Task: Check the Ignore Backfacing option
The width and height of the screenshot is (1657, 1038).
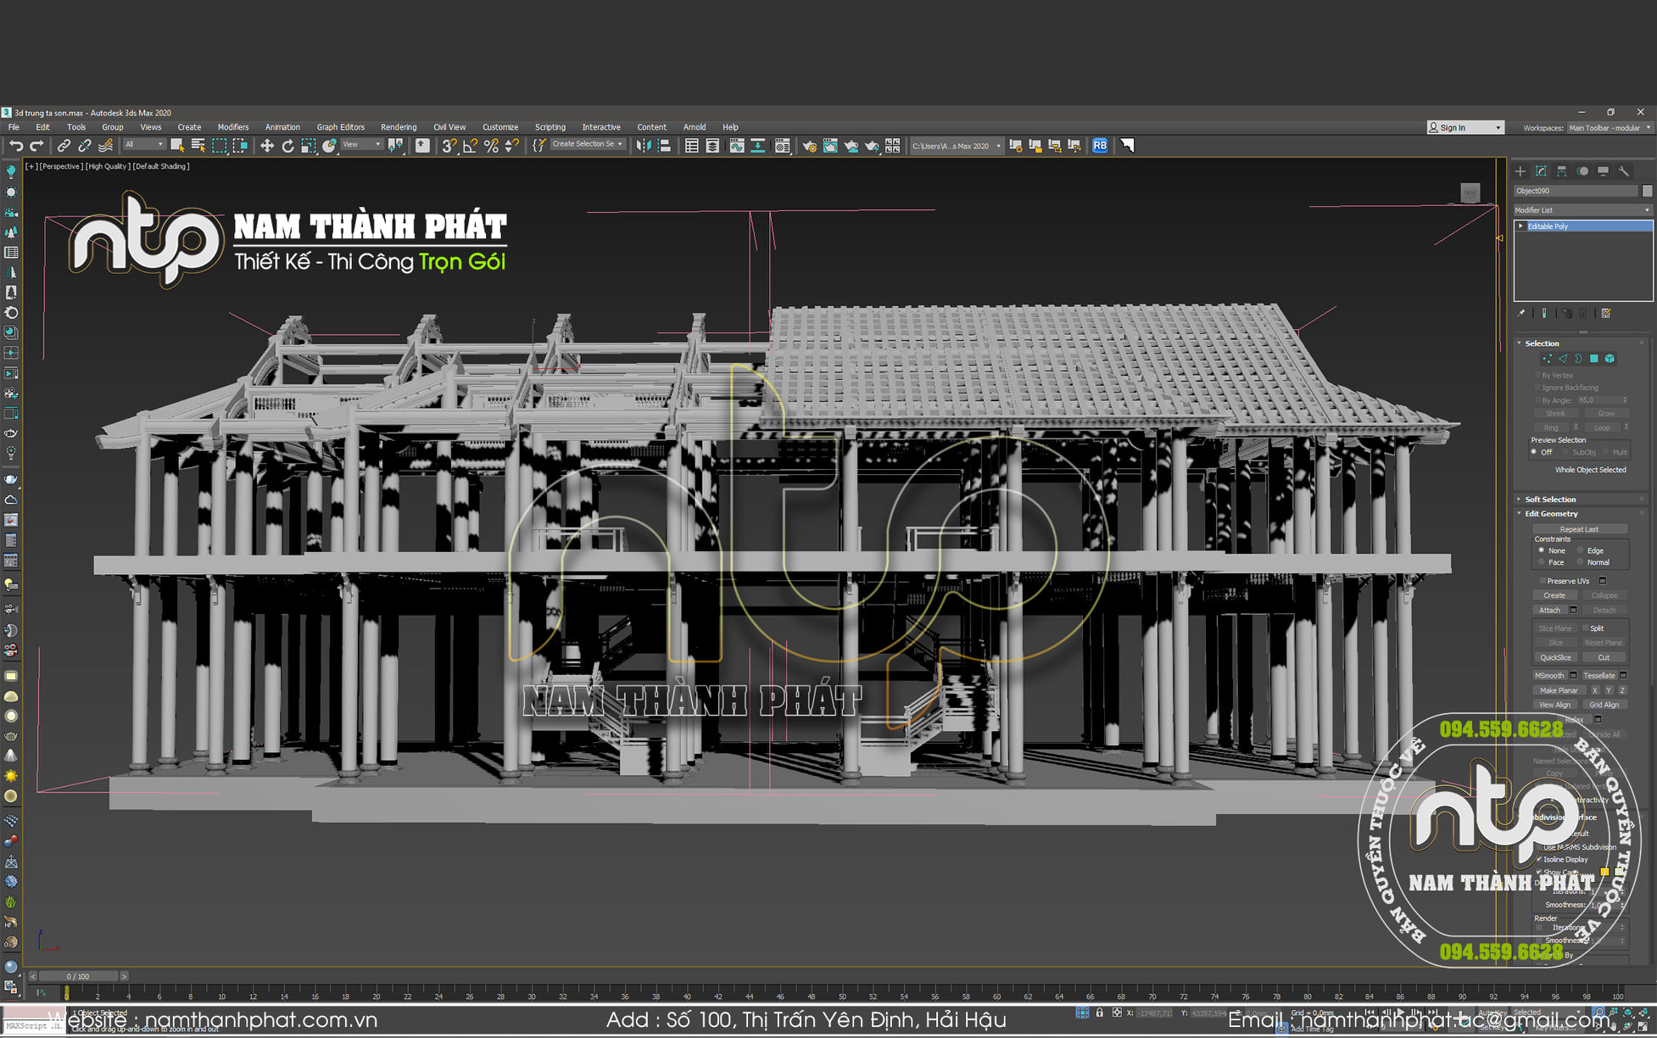Action: coord(1537,388)
